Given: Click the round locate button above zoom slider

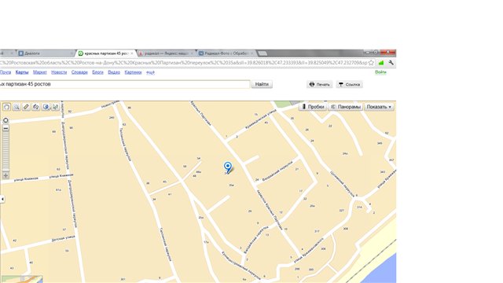Looking at the screenshot, I should point(6,120).
